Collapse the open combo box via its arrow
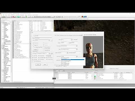This screenshot has height=101, width=135. point(77,57)
